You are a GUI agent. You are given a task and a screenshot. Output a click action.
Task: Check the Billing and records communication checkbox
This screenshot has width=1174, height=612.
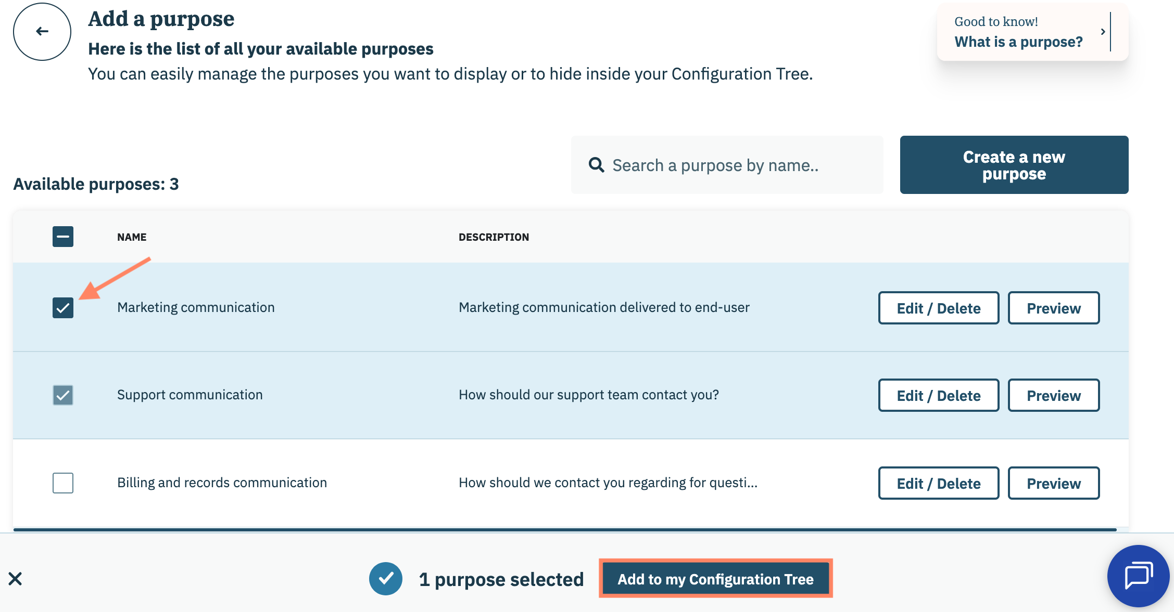pyautogui.click(x=63, y=483)
